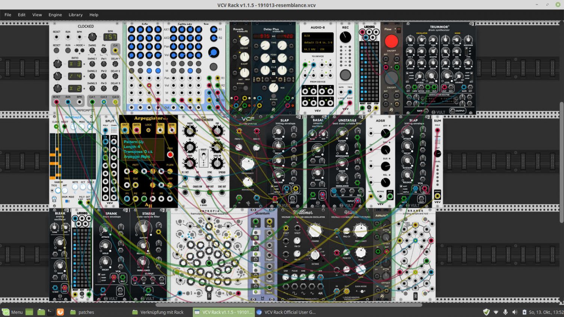This screenshot has width=564, height=317.
Task: Click the BPM display showing 157
Action: pos(110,37)
